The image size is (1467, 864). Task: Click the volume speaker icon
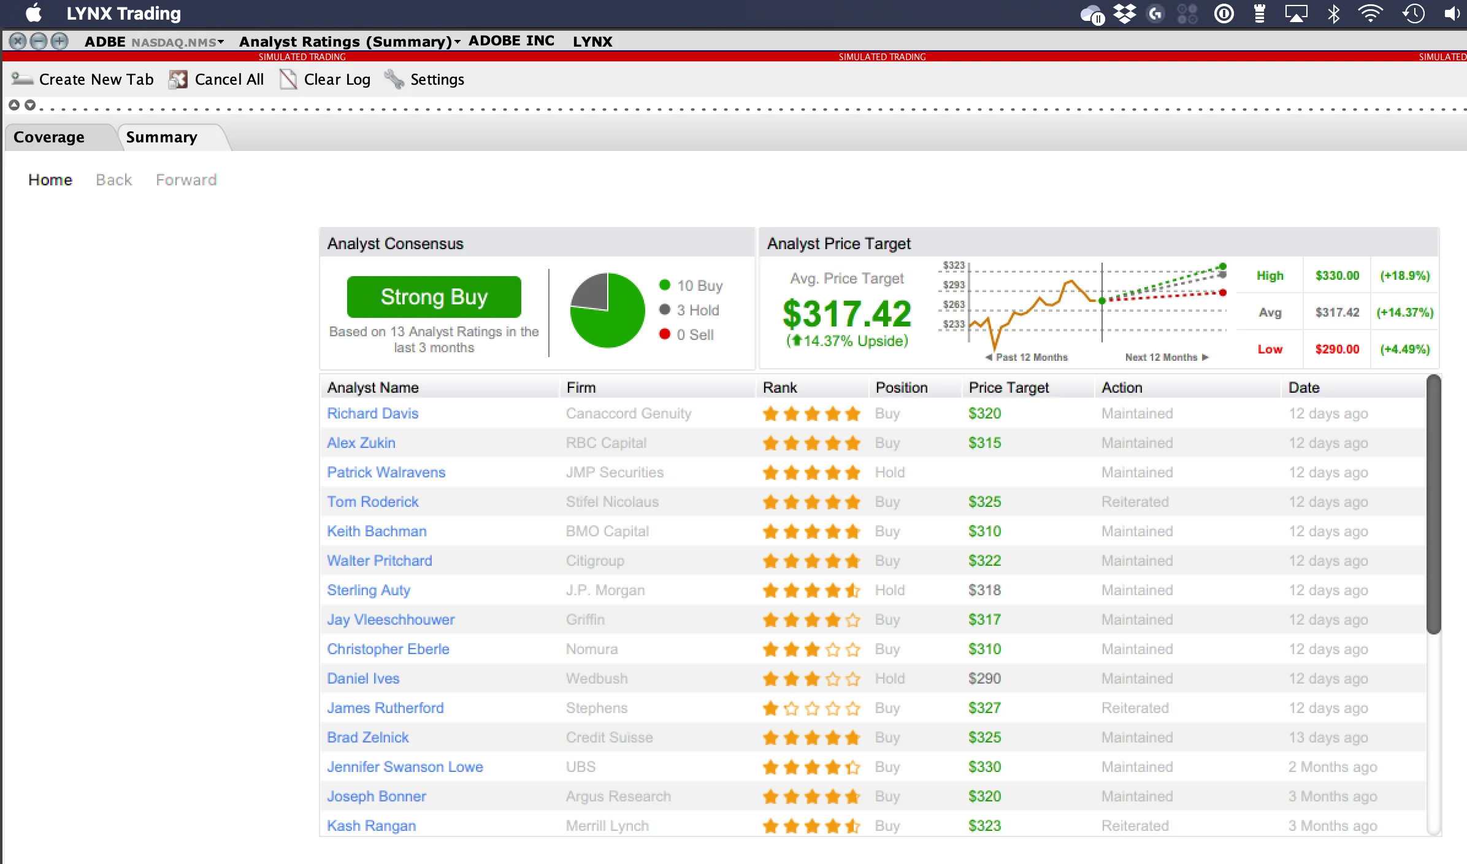[x=1452, y=13]
